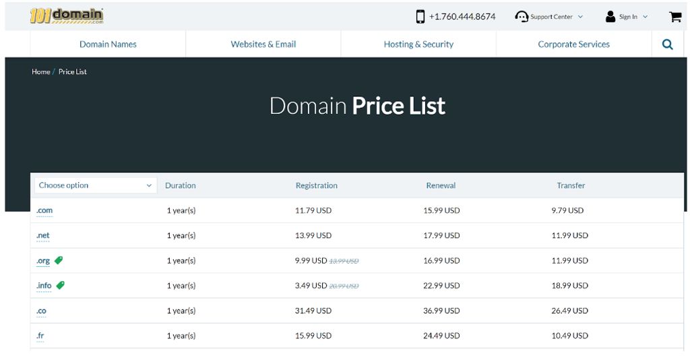The width and height of the screenshot is (690, 362).
Task: Click the Sign In label
Action: [628, 17]
